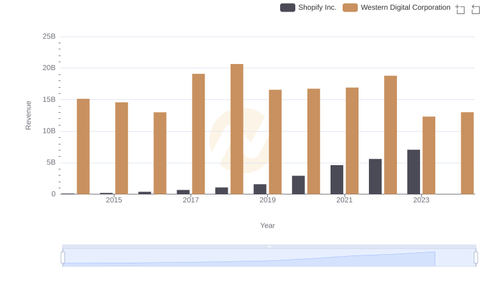Click Western Digital bar for 2015

(x=121, y=148)
